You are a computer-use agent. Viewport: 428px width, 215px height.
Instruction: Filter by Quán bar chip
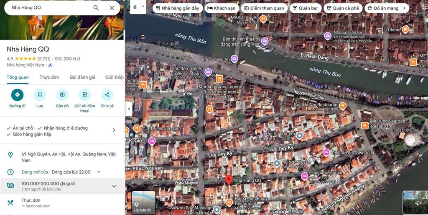tap(306, 8)
